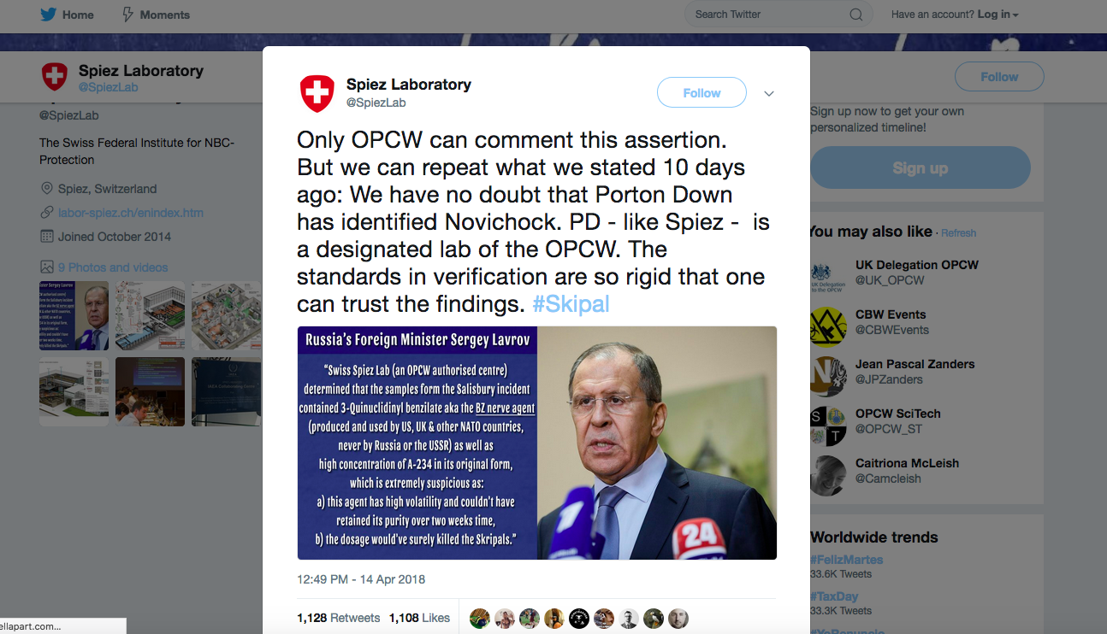Open the #Skipal hashtag link

click(571, 304)
